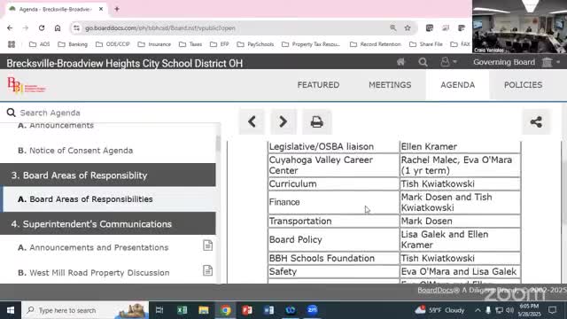Open Excel from the taskbar

(182, 310)
